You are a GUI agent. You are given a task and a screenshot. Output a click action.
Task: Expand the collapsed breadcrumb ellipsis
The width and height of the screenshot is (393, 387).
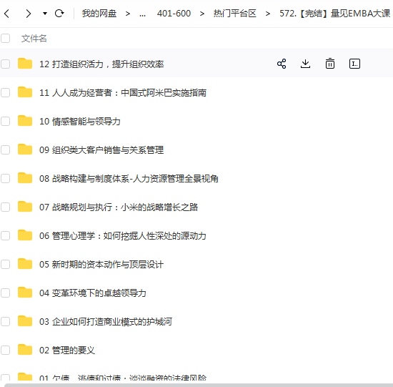click(142, 14)
